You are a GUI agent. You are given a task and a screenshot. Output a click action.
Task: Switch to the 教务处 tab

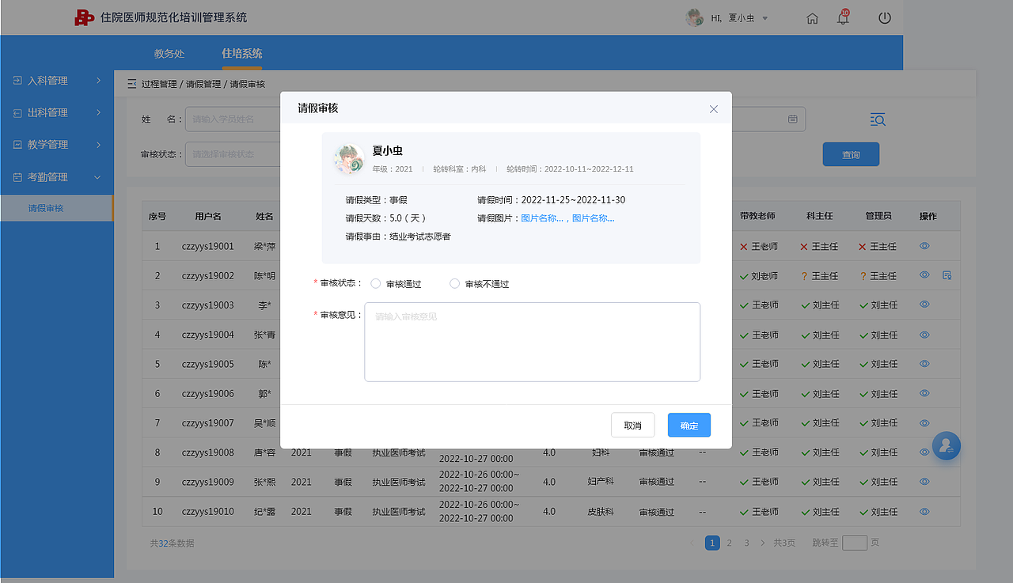click(x=169, y=54)
